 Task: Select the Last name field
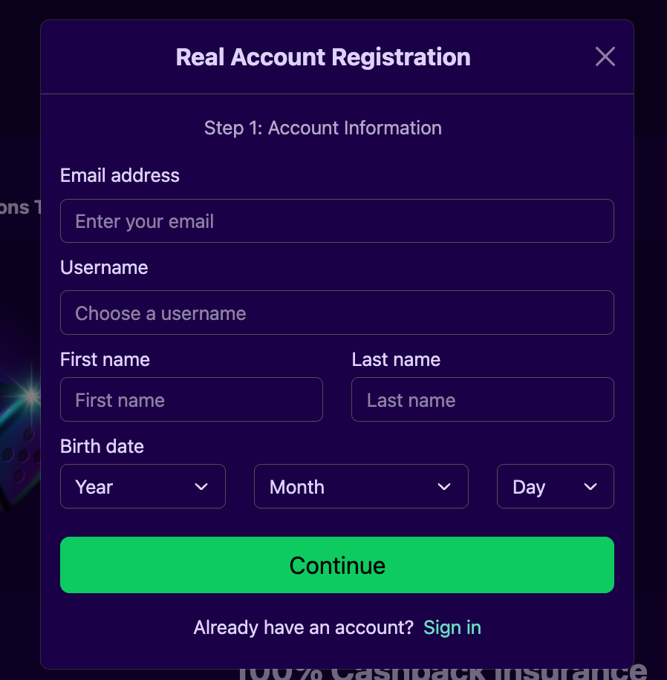482,399
